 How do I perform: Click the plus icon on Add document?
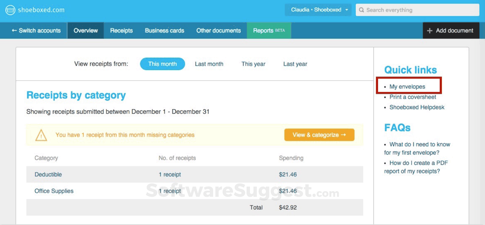click(x=430, y=31)
